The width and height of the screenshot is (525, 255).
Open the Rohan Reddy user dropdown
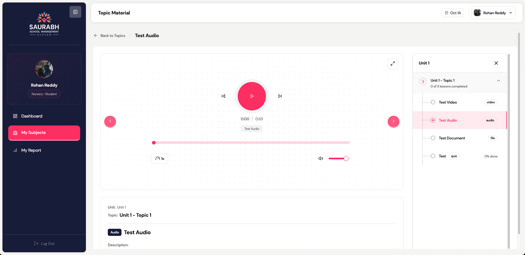pos(493,13)
